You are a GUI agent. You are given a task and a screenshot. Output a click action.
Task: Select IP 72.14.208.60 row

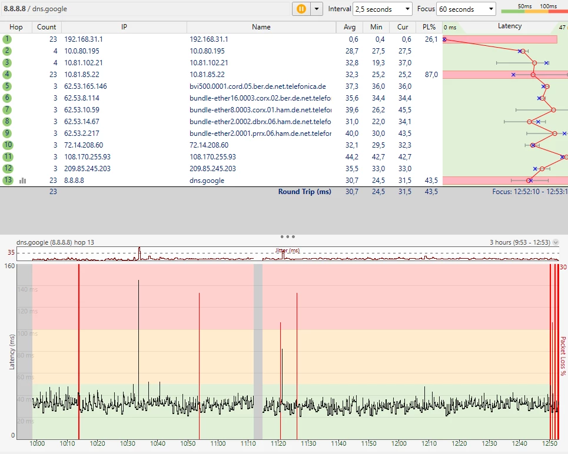(x=84, y=145)
